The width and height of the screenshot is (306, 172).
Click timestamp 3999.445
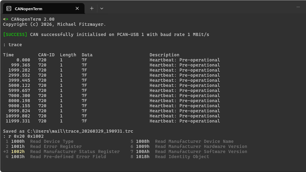19,80
